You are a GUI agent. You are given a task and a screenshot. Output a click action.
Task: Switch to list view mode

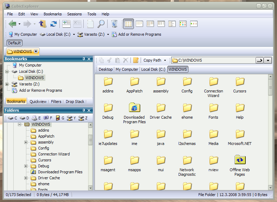[150, 24]
